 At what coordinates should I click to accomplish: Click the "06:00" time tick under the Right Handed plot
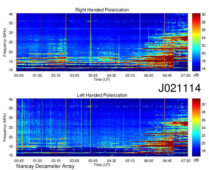tap(148, 75)
